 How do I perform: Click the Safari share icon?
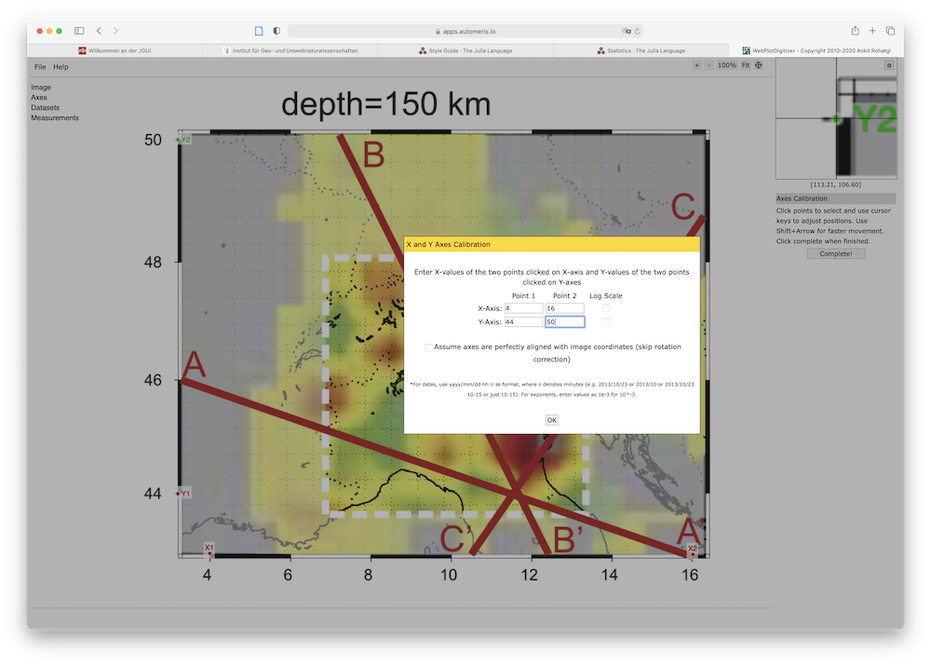coord(855,31)
